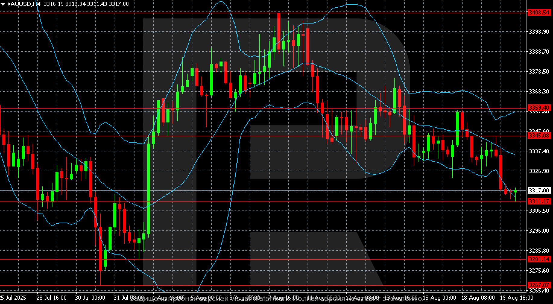The image size is (553, 304).
Task: Click the 3378.50 price scale value
Action: coord(539,71)
